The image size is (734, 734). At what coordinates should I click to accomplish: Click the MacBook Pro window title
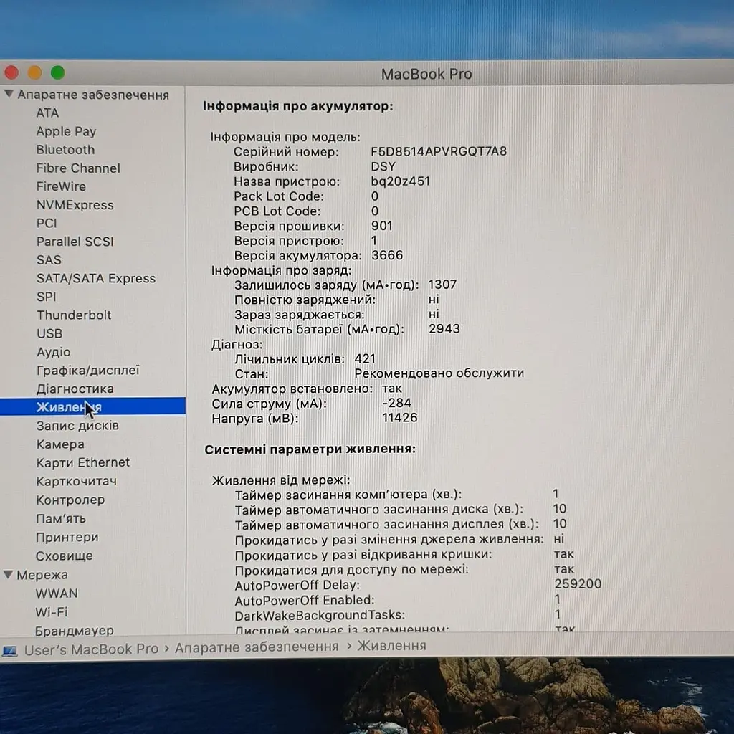[426, 74]
